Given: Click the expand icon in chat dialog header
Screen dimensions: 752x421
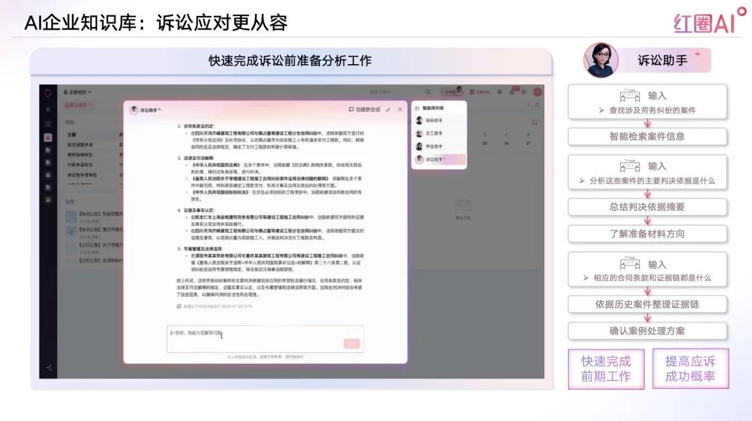Looking at the screenshot, I should point(388,109).
